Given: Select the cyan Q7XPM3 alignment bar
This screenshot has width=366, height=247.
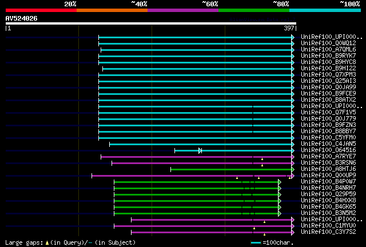Looking at the screenshot, I should [x=195, y=75].
